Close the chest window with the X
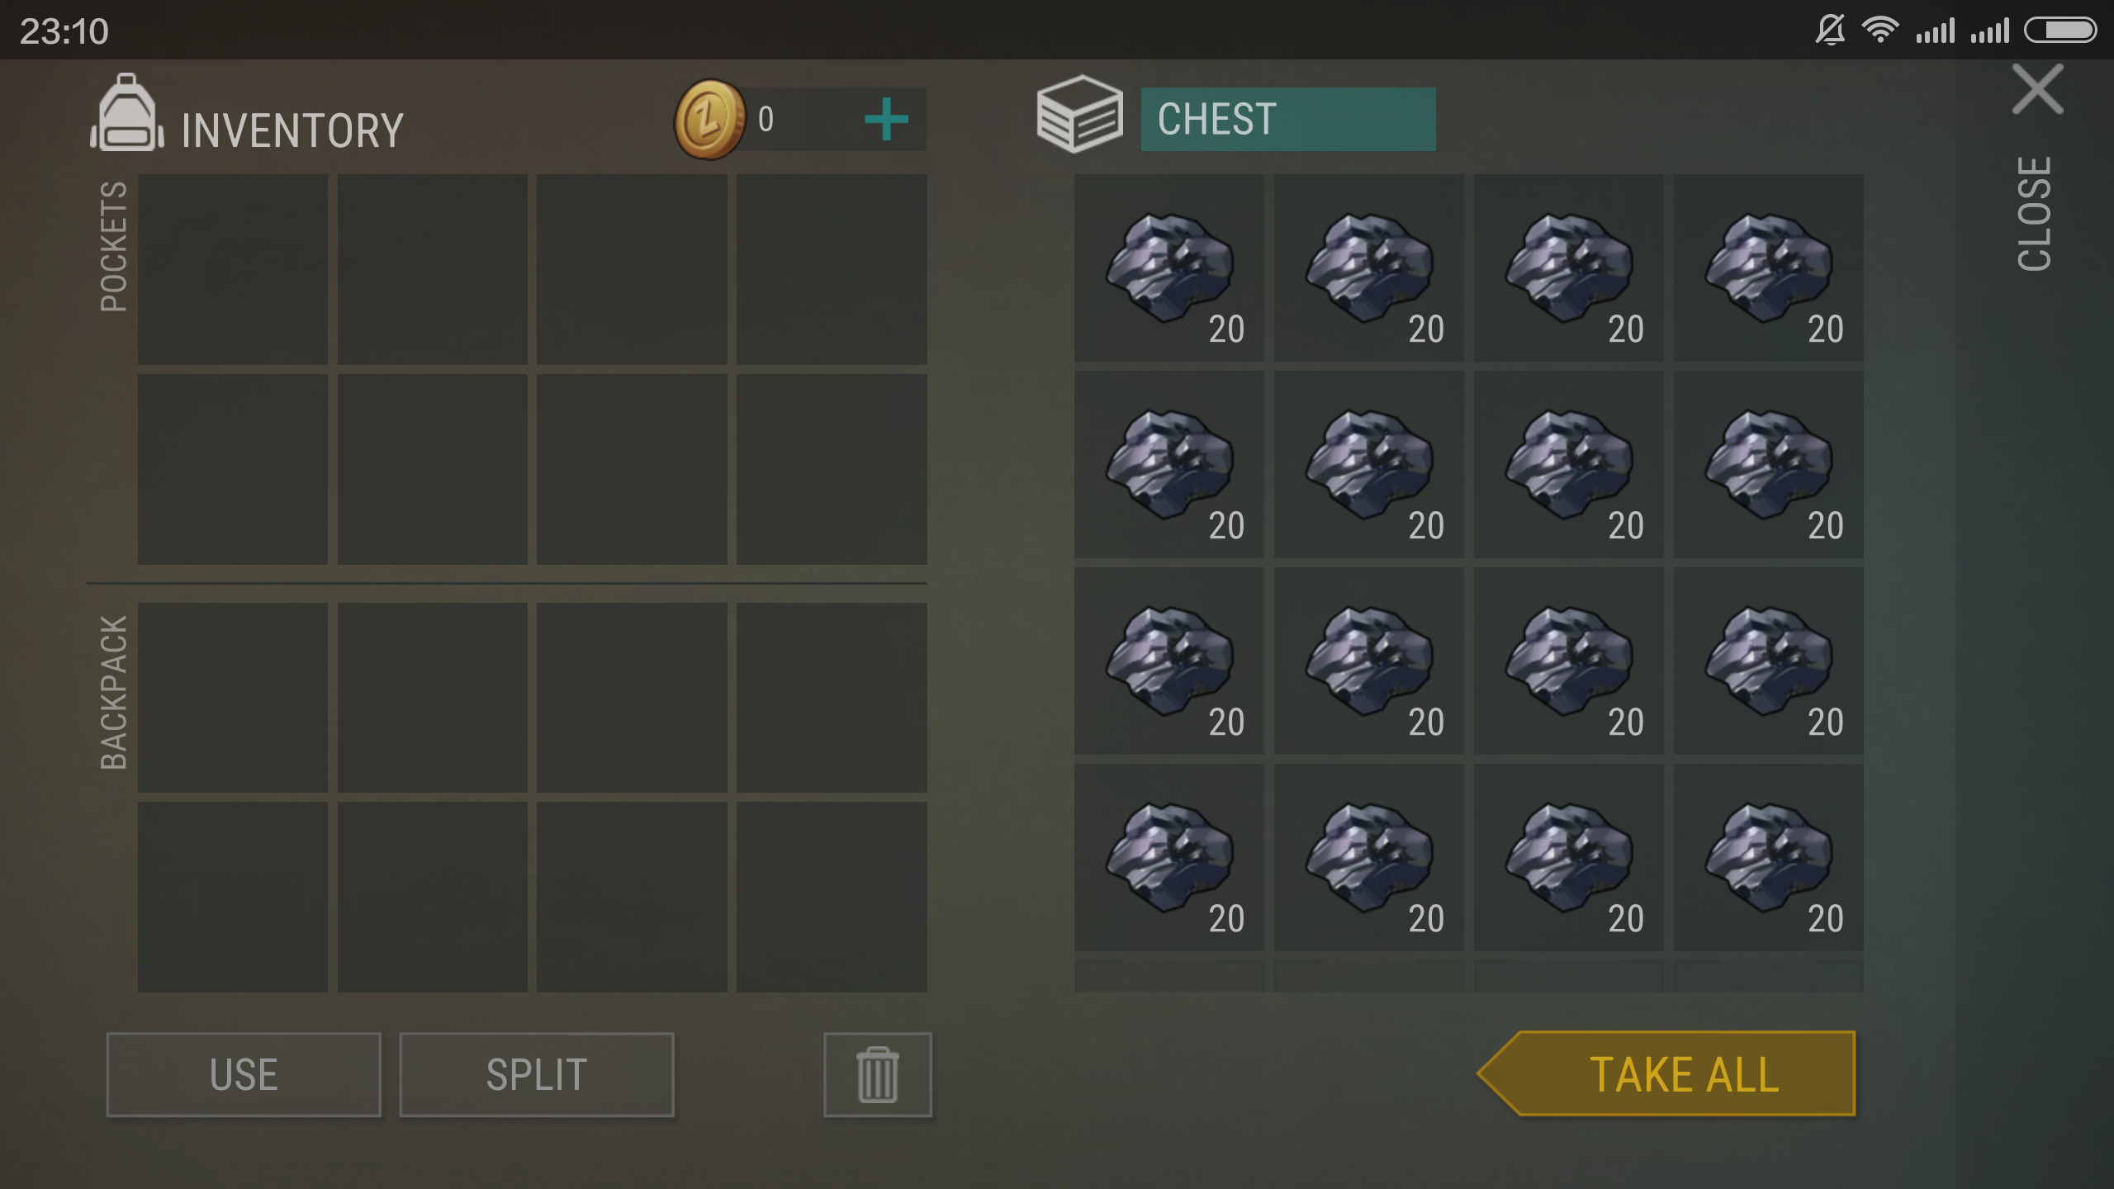The width and height of the screenshot is (2114, 1189). pos(2037,89)
